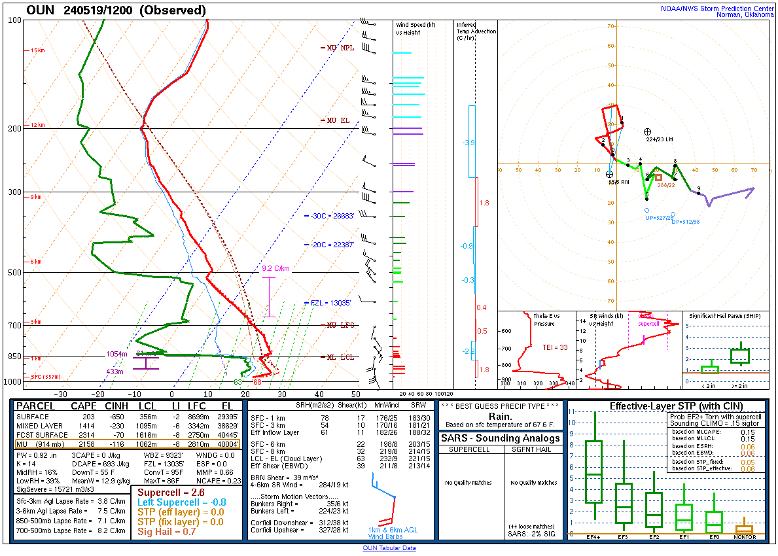
Task: Click the SUPERCELL column header in SARS
Action: [x=472, y=449]
